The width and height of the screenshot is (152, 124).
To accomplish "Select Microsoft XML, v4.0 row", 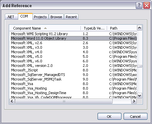I will (74, 52).
